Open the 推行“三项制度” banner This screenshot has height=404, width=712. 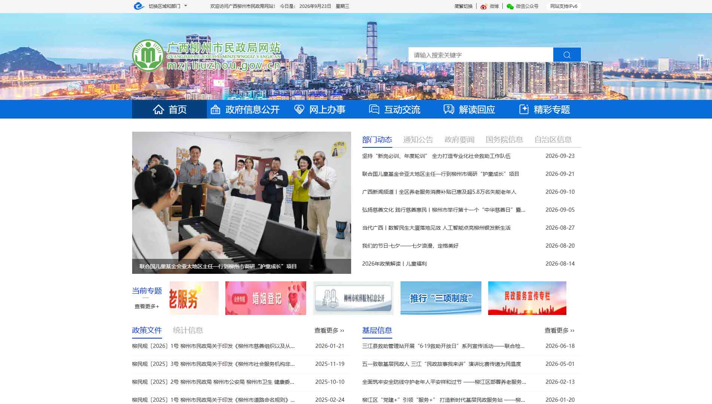(441, 298)
